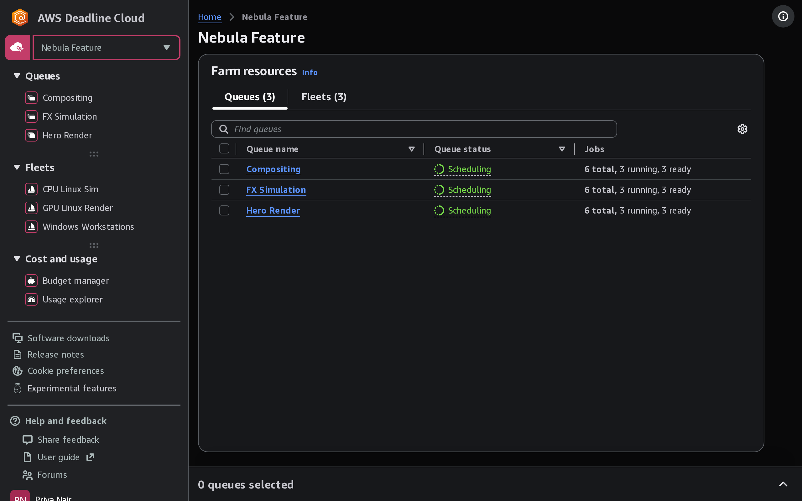Collapse the Cost and usage section

point(17,259)
